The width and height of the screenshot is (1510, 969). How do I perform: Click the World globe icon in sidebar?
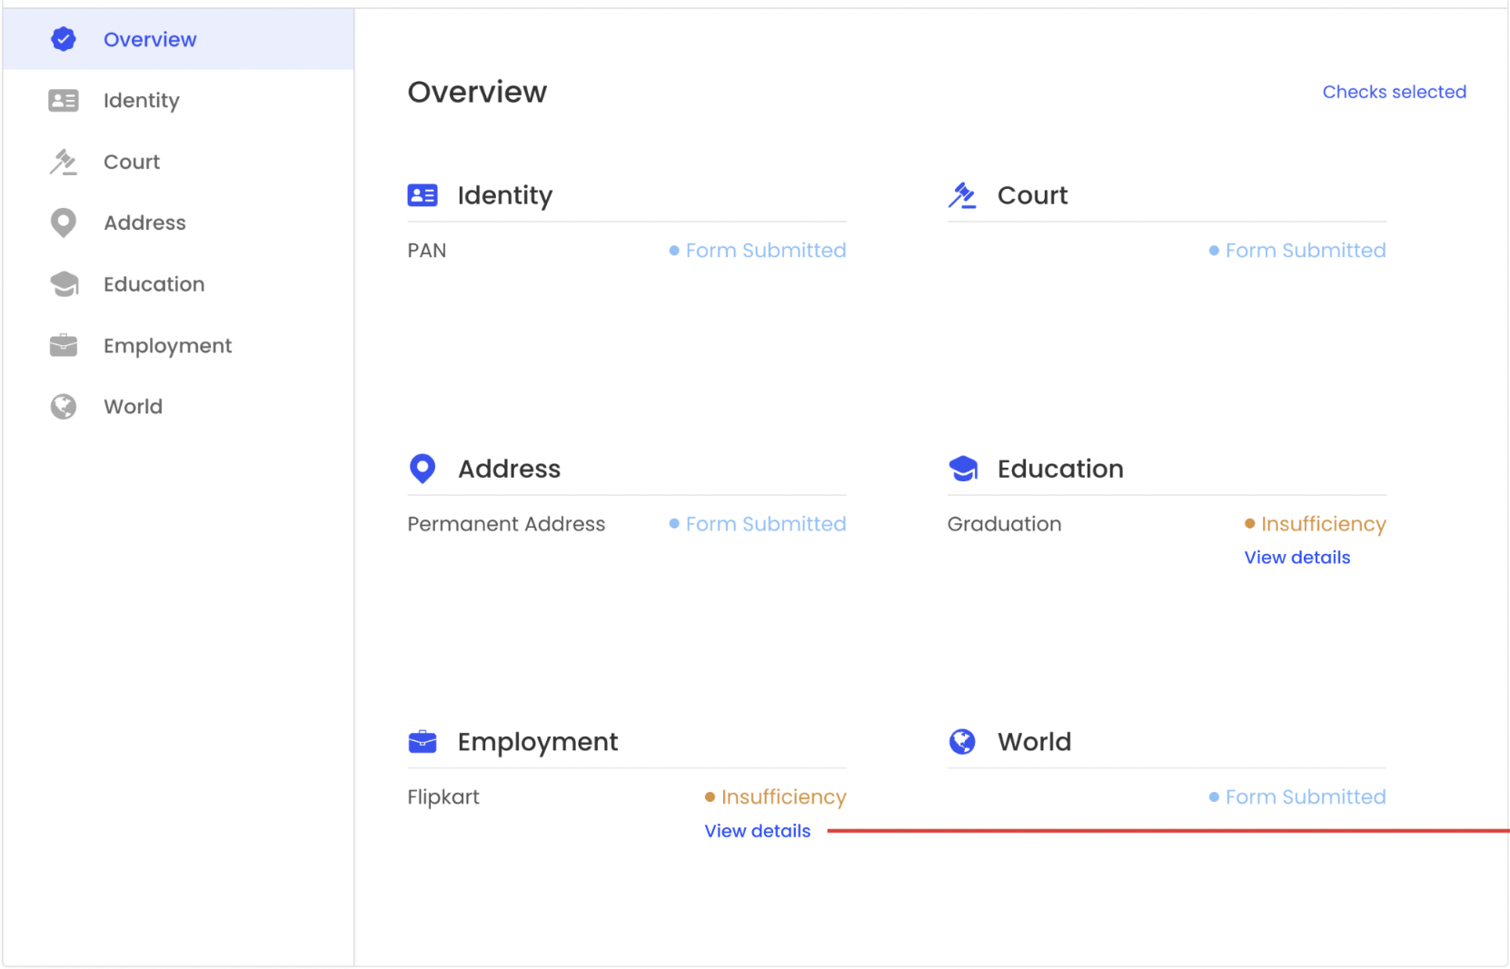tap(64, 407)
